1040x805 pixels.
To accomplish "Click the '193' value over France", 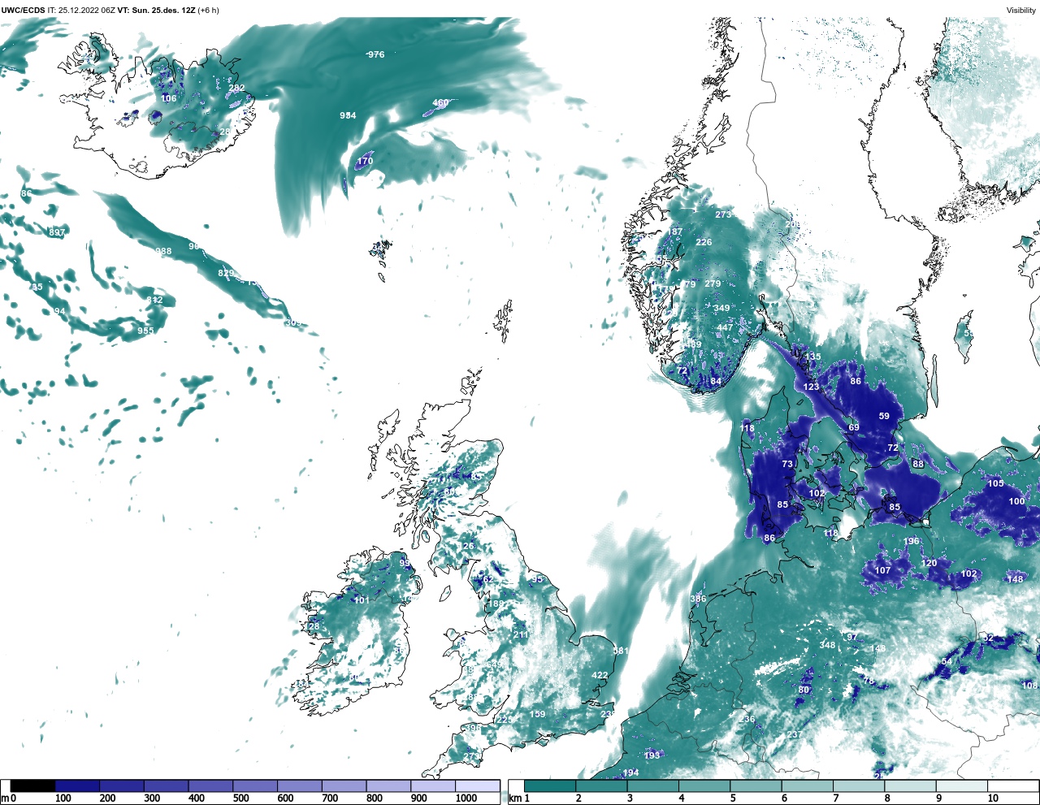I will click(652, 755).
